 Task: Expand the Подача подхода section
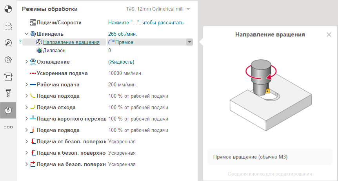27,96
